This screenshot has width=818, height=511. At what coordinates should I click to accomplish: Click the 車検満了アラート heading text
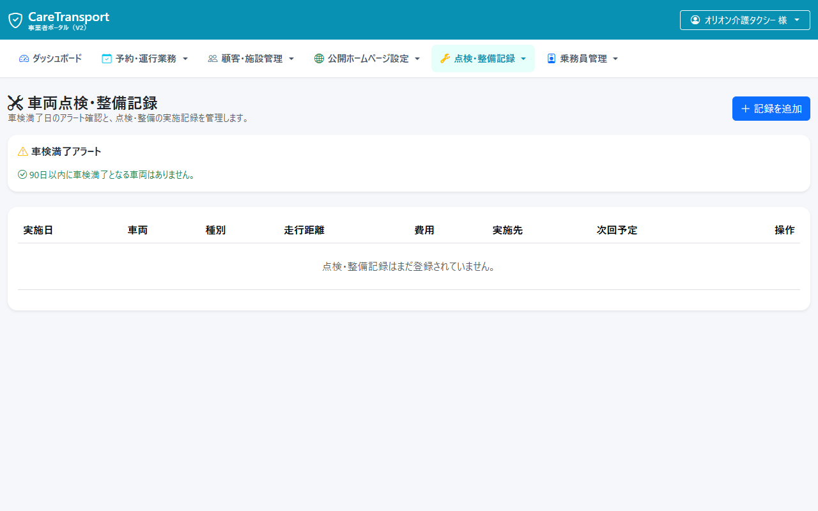[x=66, y=151]
